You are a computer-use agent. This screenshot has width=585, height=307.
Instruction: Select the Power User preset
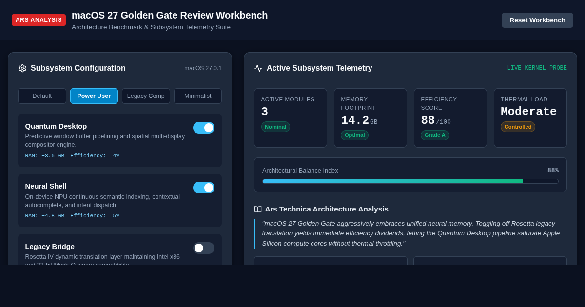click(x=94, y=96)
